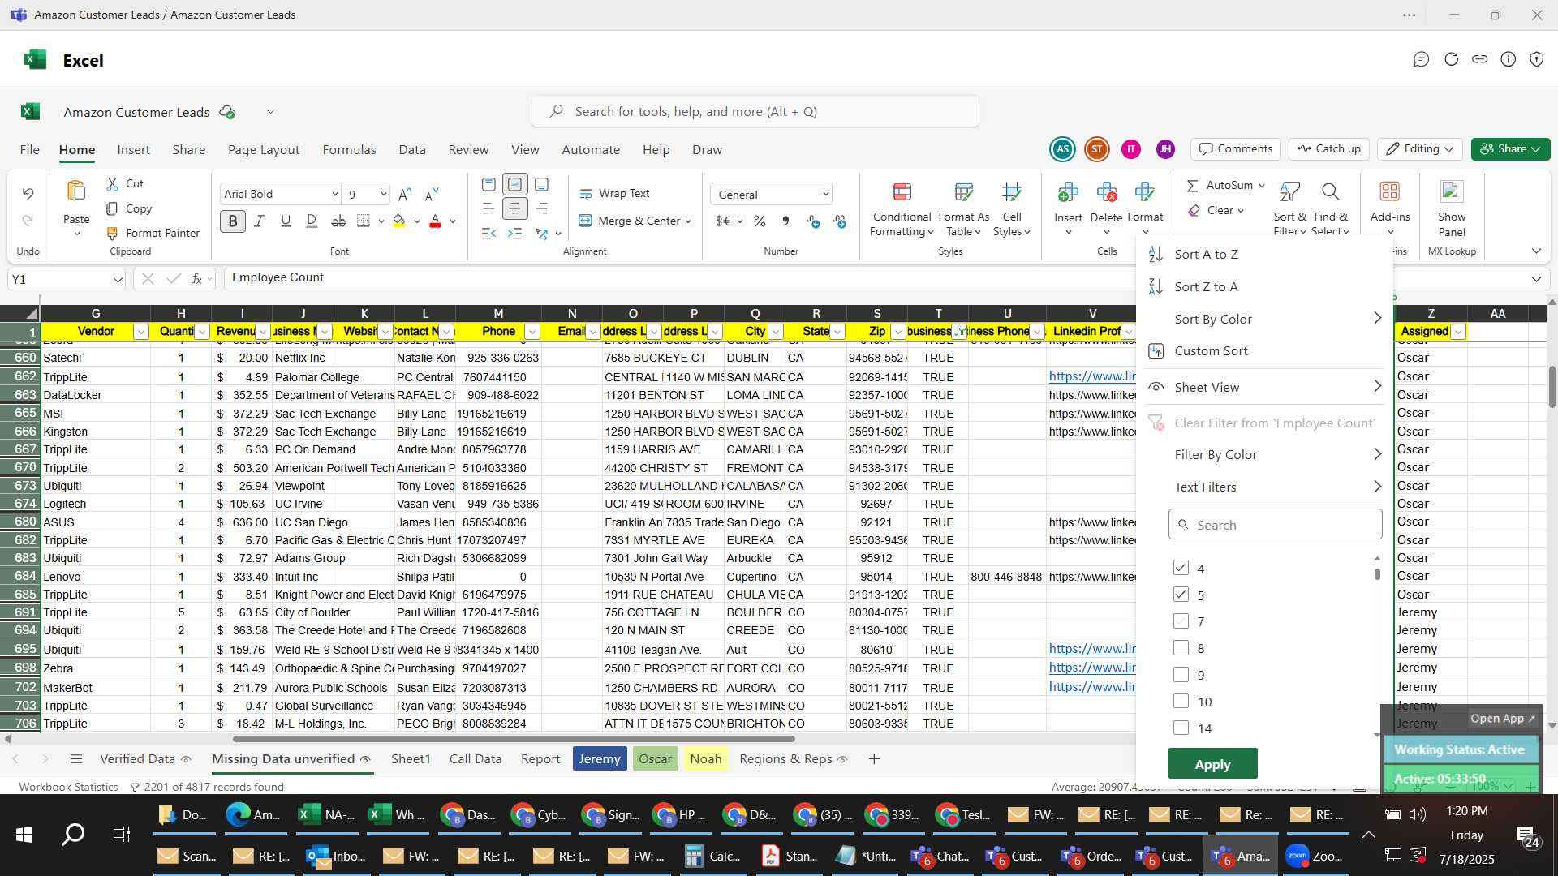Screen dimensions: 1558x876
Task: Click the Format Painter brush icon
Action: 112,233
